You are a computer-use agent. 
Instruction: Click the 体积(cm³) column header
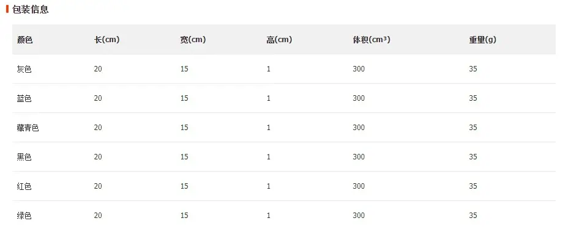[371, 40]
